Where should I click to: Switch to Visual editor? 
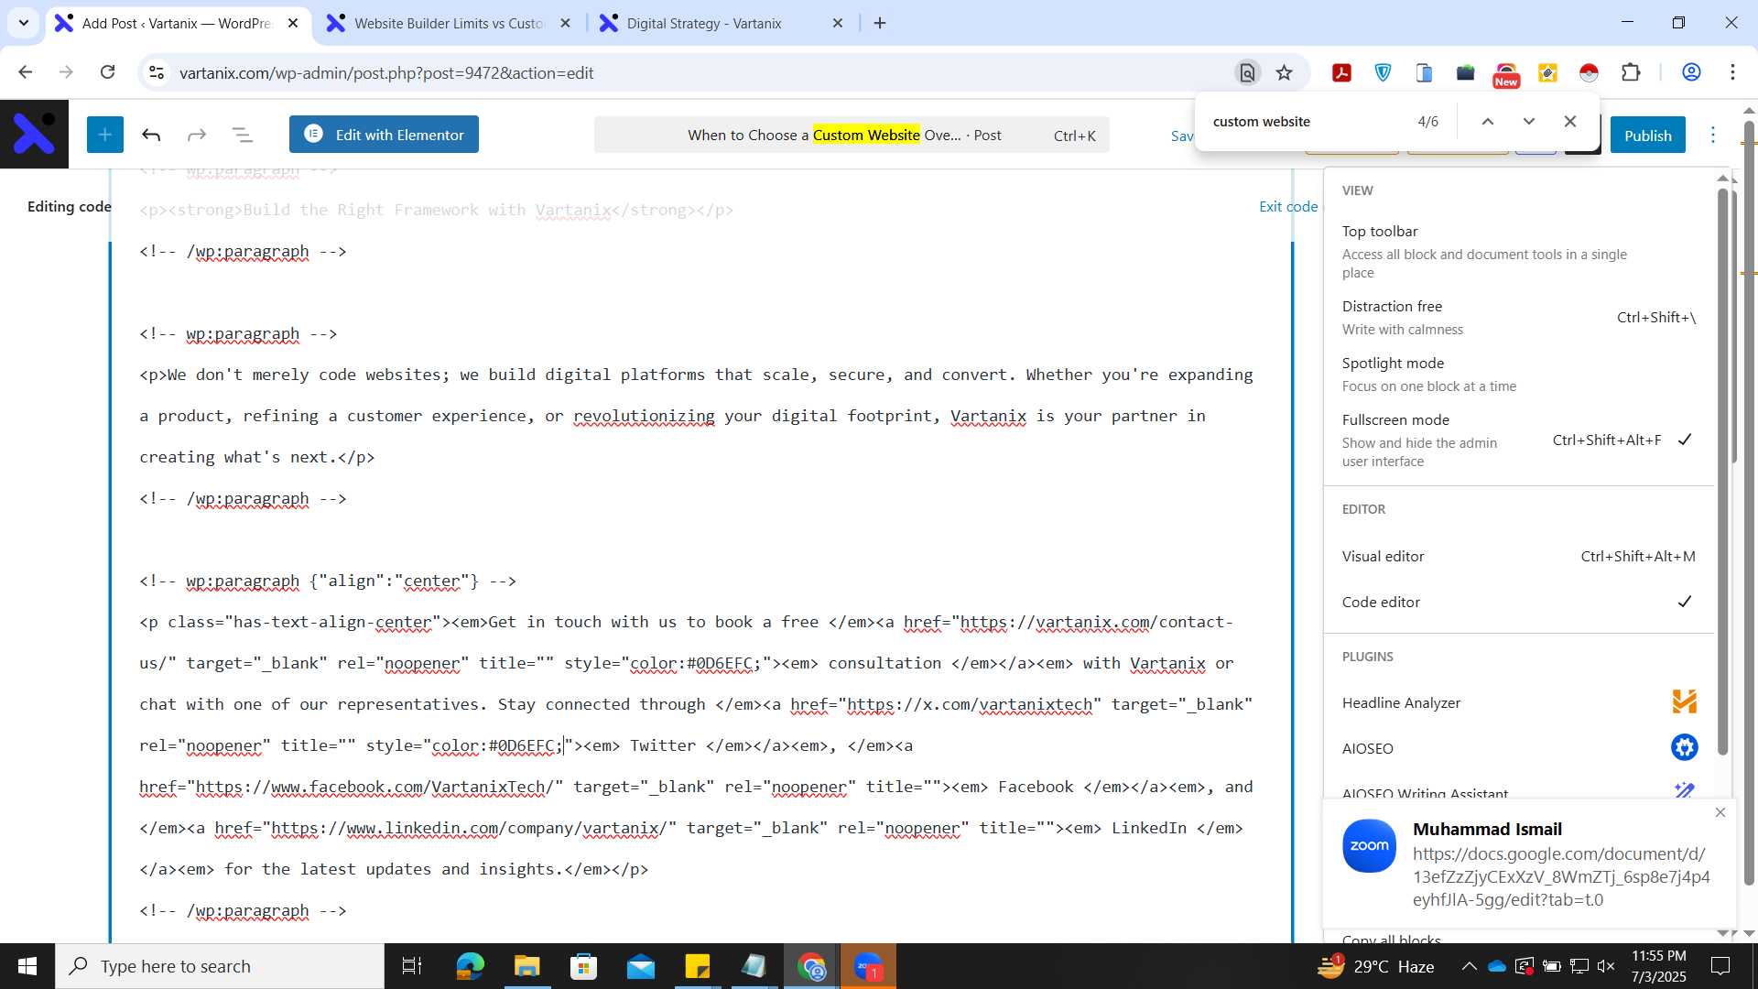pyautogui.click(x=1518, y=556)
